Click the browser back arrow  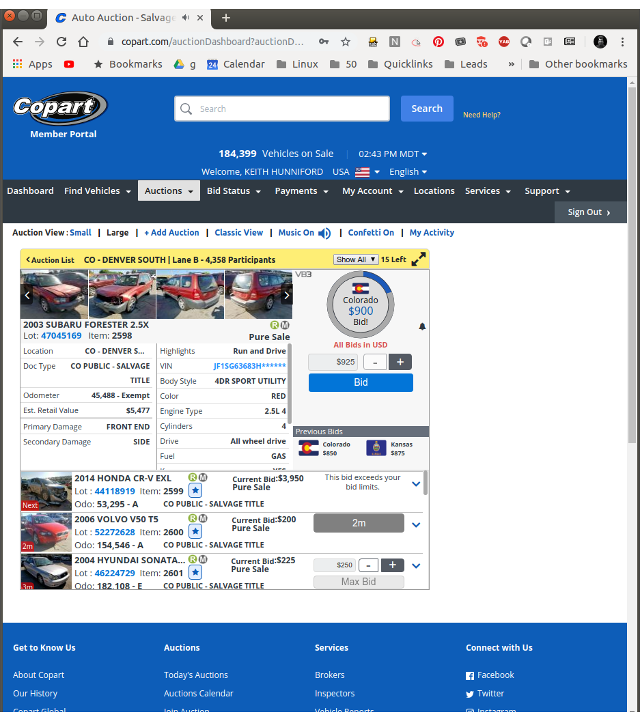pos(18,42)
